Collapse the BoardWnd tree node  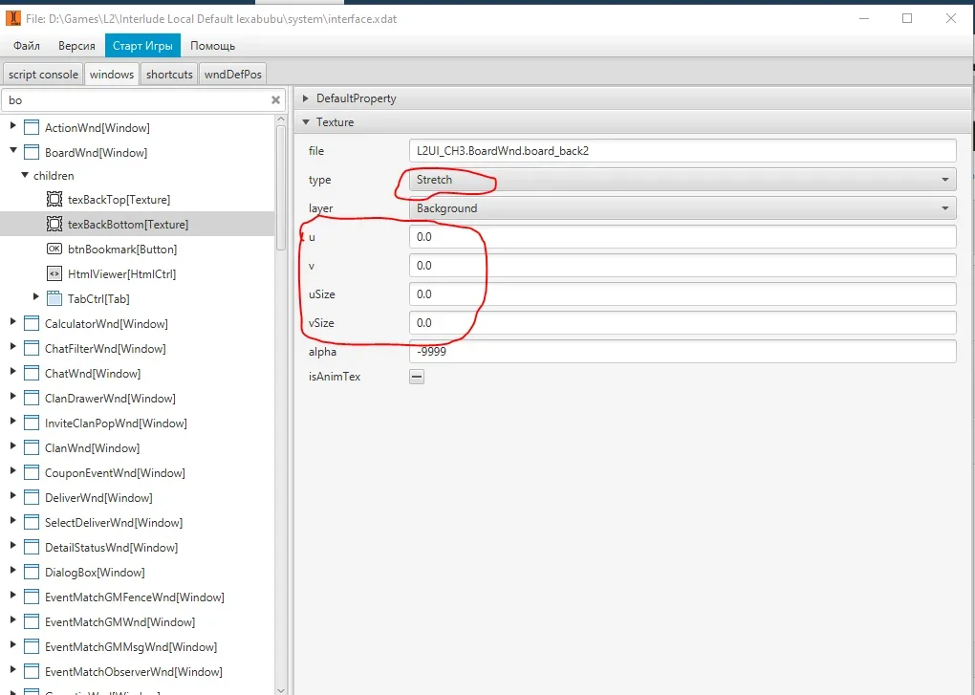13,150
